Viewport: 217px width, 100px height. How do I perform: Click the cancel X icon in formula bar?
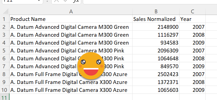coord(56,1)
